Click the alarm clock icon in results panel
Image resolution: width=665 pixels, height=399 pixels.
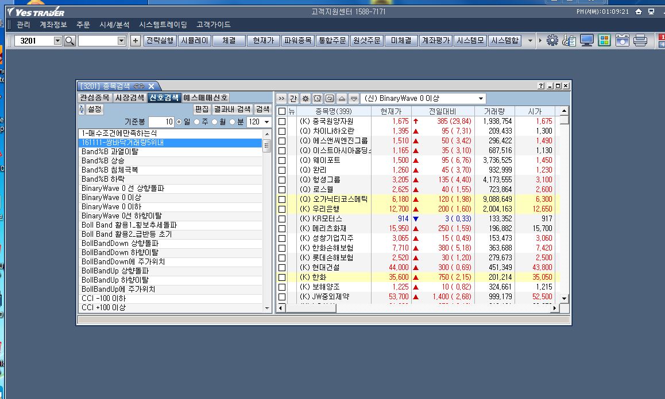coord(317,99)
